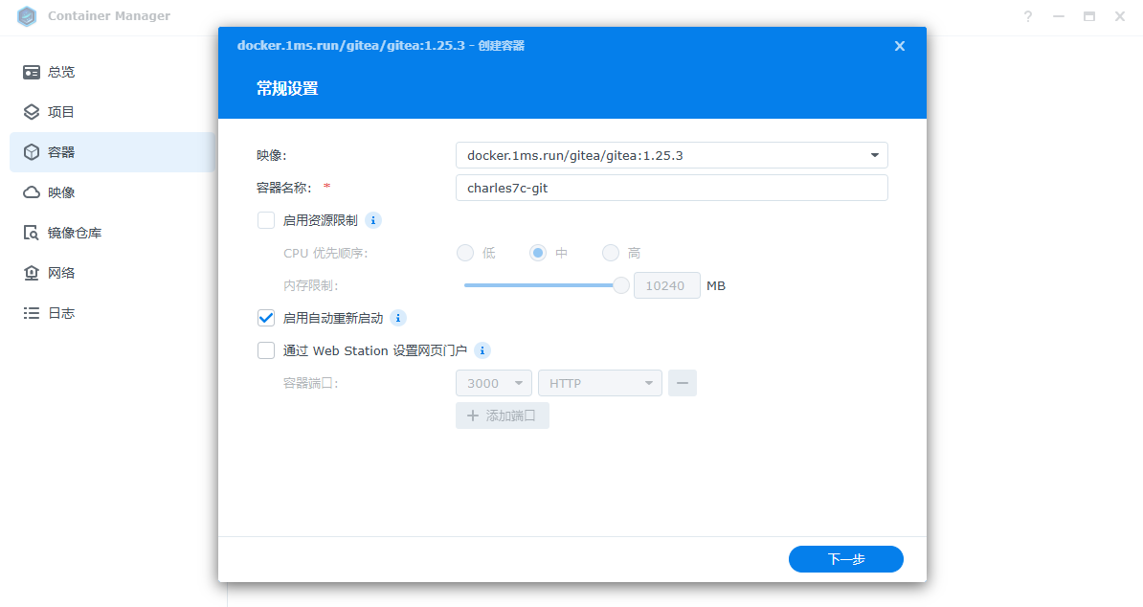1143x607 pixels.
Task: Click the help question mark icon
Action: 1028,16
